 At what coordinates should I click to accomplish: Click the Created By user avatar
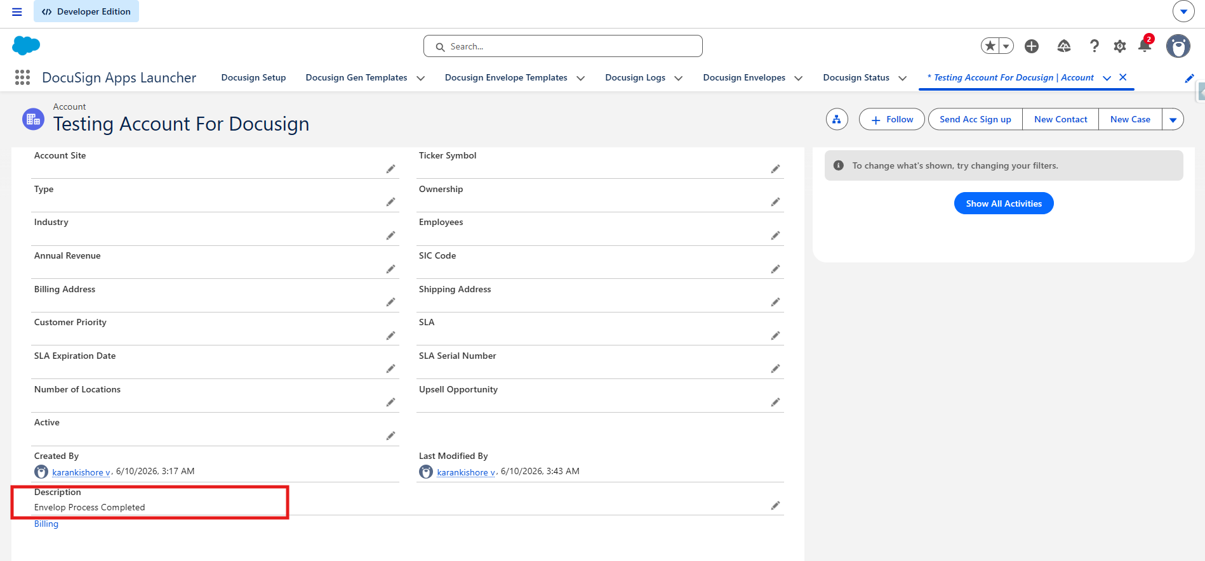pyautogui.click(x=41, y=472)
